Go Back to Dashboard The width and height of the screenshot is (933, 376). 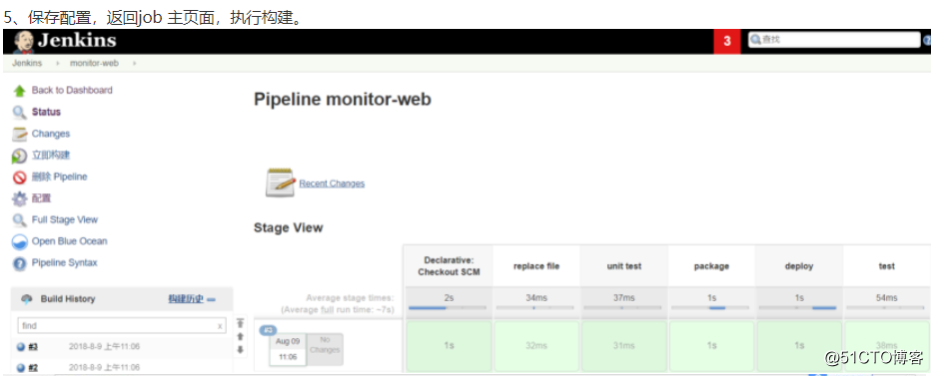tap(72, 91)
